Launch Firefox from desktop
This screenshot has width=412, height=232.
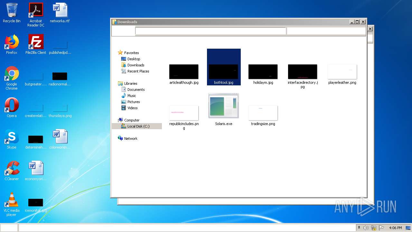[x=12, y=44]
